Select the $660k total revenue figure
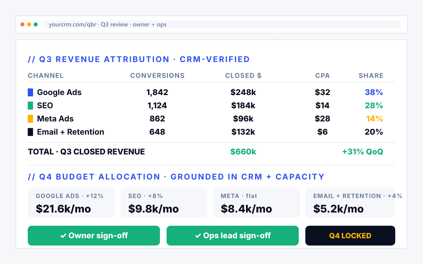This screenshot has height=264, width=423. (243, 152)
